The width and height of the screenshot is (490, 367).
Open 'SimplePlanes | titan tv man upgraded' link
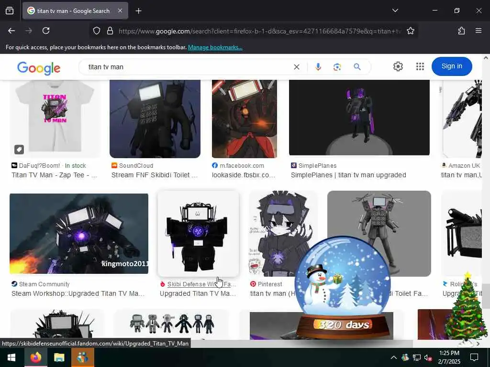pyautogui.click(x=348, y=175)
